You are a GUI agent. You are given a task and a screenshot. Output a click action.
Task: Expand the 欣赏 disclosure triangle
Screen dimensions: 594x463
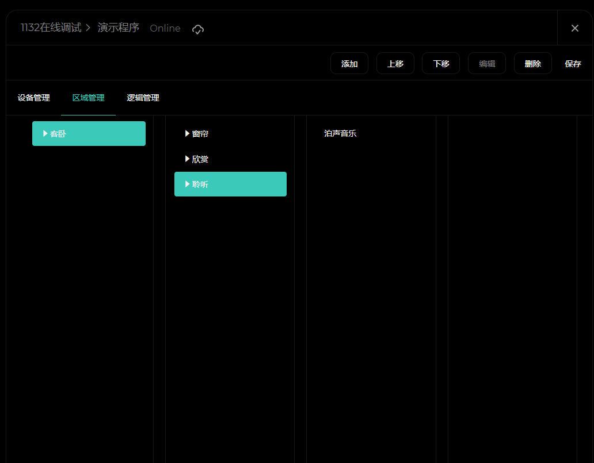[x=187, y=159]
